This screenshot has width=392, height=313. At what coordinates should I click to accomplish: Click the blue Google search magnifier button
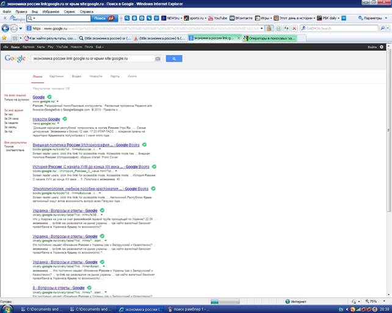174,59
